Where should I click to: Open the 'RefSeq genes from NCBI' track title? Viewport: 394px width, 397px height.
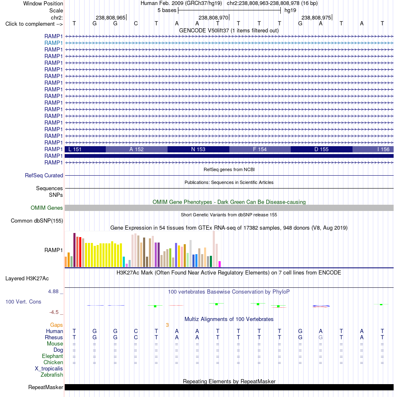click(x=229, y=169)
